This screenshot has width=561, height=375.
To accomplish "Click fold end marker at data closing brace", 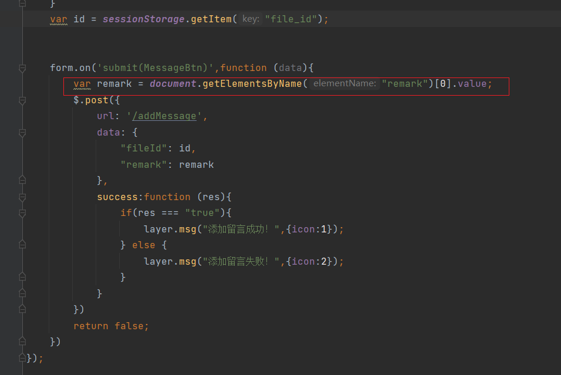I will point(22,180).
